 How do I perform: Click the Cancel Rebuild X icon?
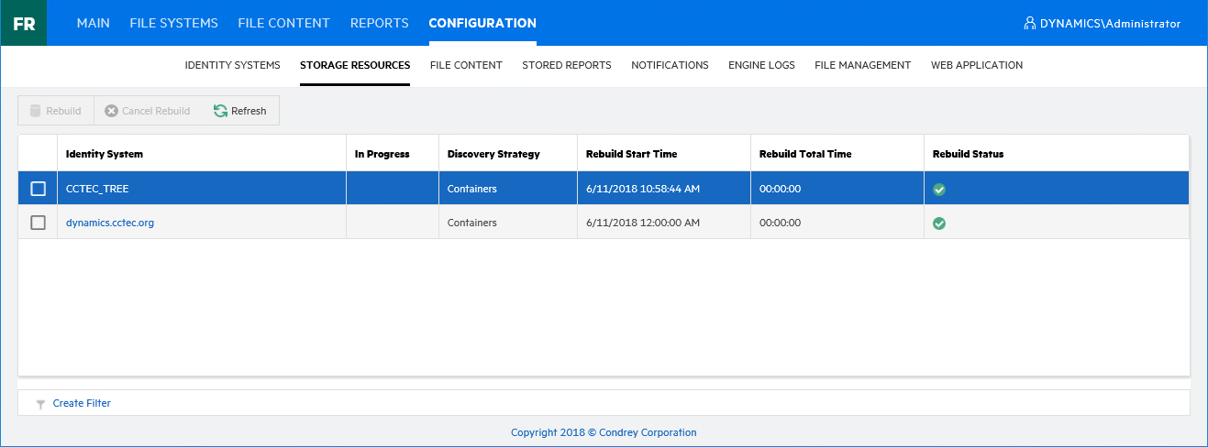click(x=111, y=111)
